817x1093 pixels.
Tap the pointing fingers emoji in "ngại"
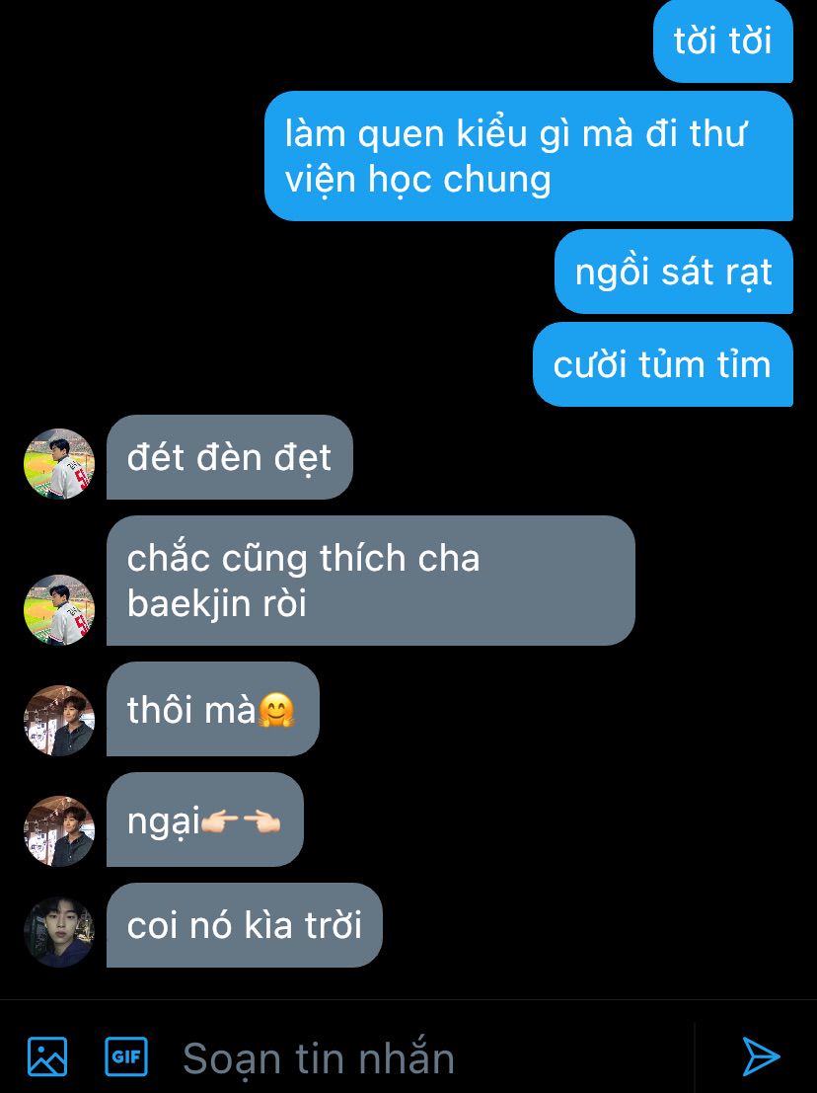click(241, 821)
